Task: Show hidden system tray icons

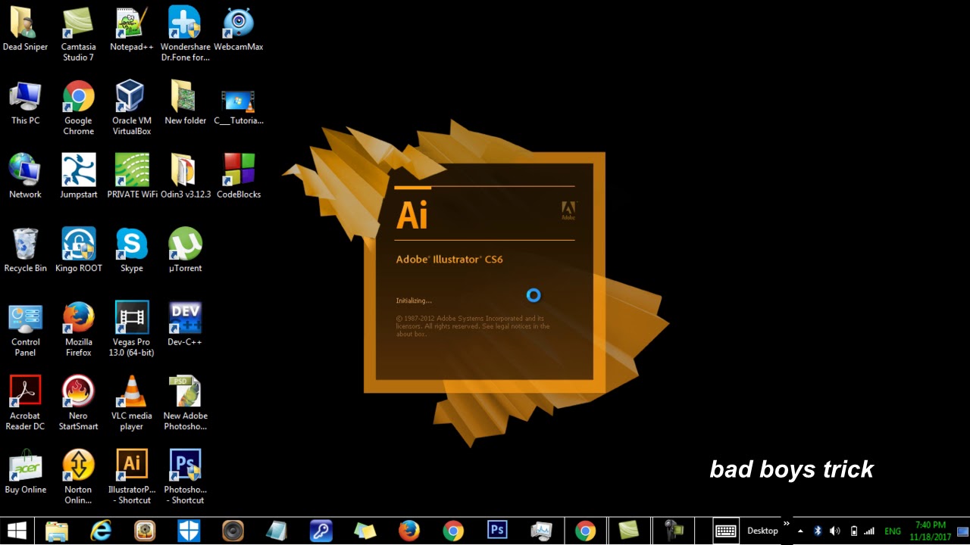Action: coord(800,531)
